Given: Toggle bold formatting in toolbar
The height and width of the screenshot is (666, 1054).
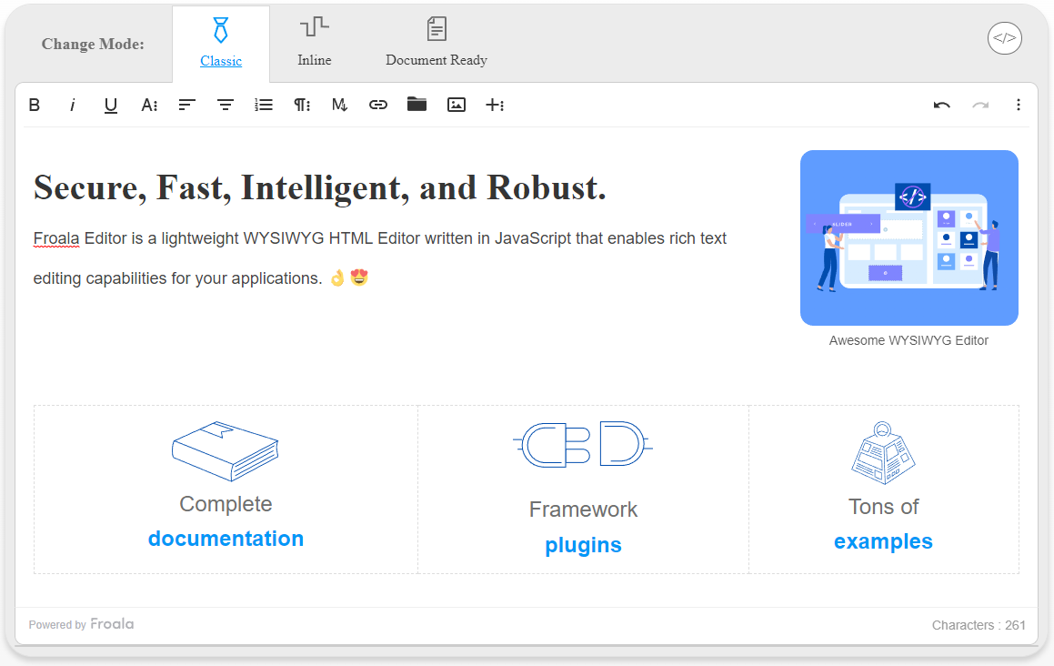Looking at the screenshot, I should tap(35, 105).
